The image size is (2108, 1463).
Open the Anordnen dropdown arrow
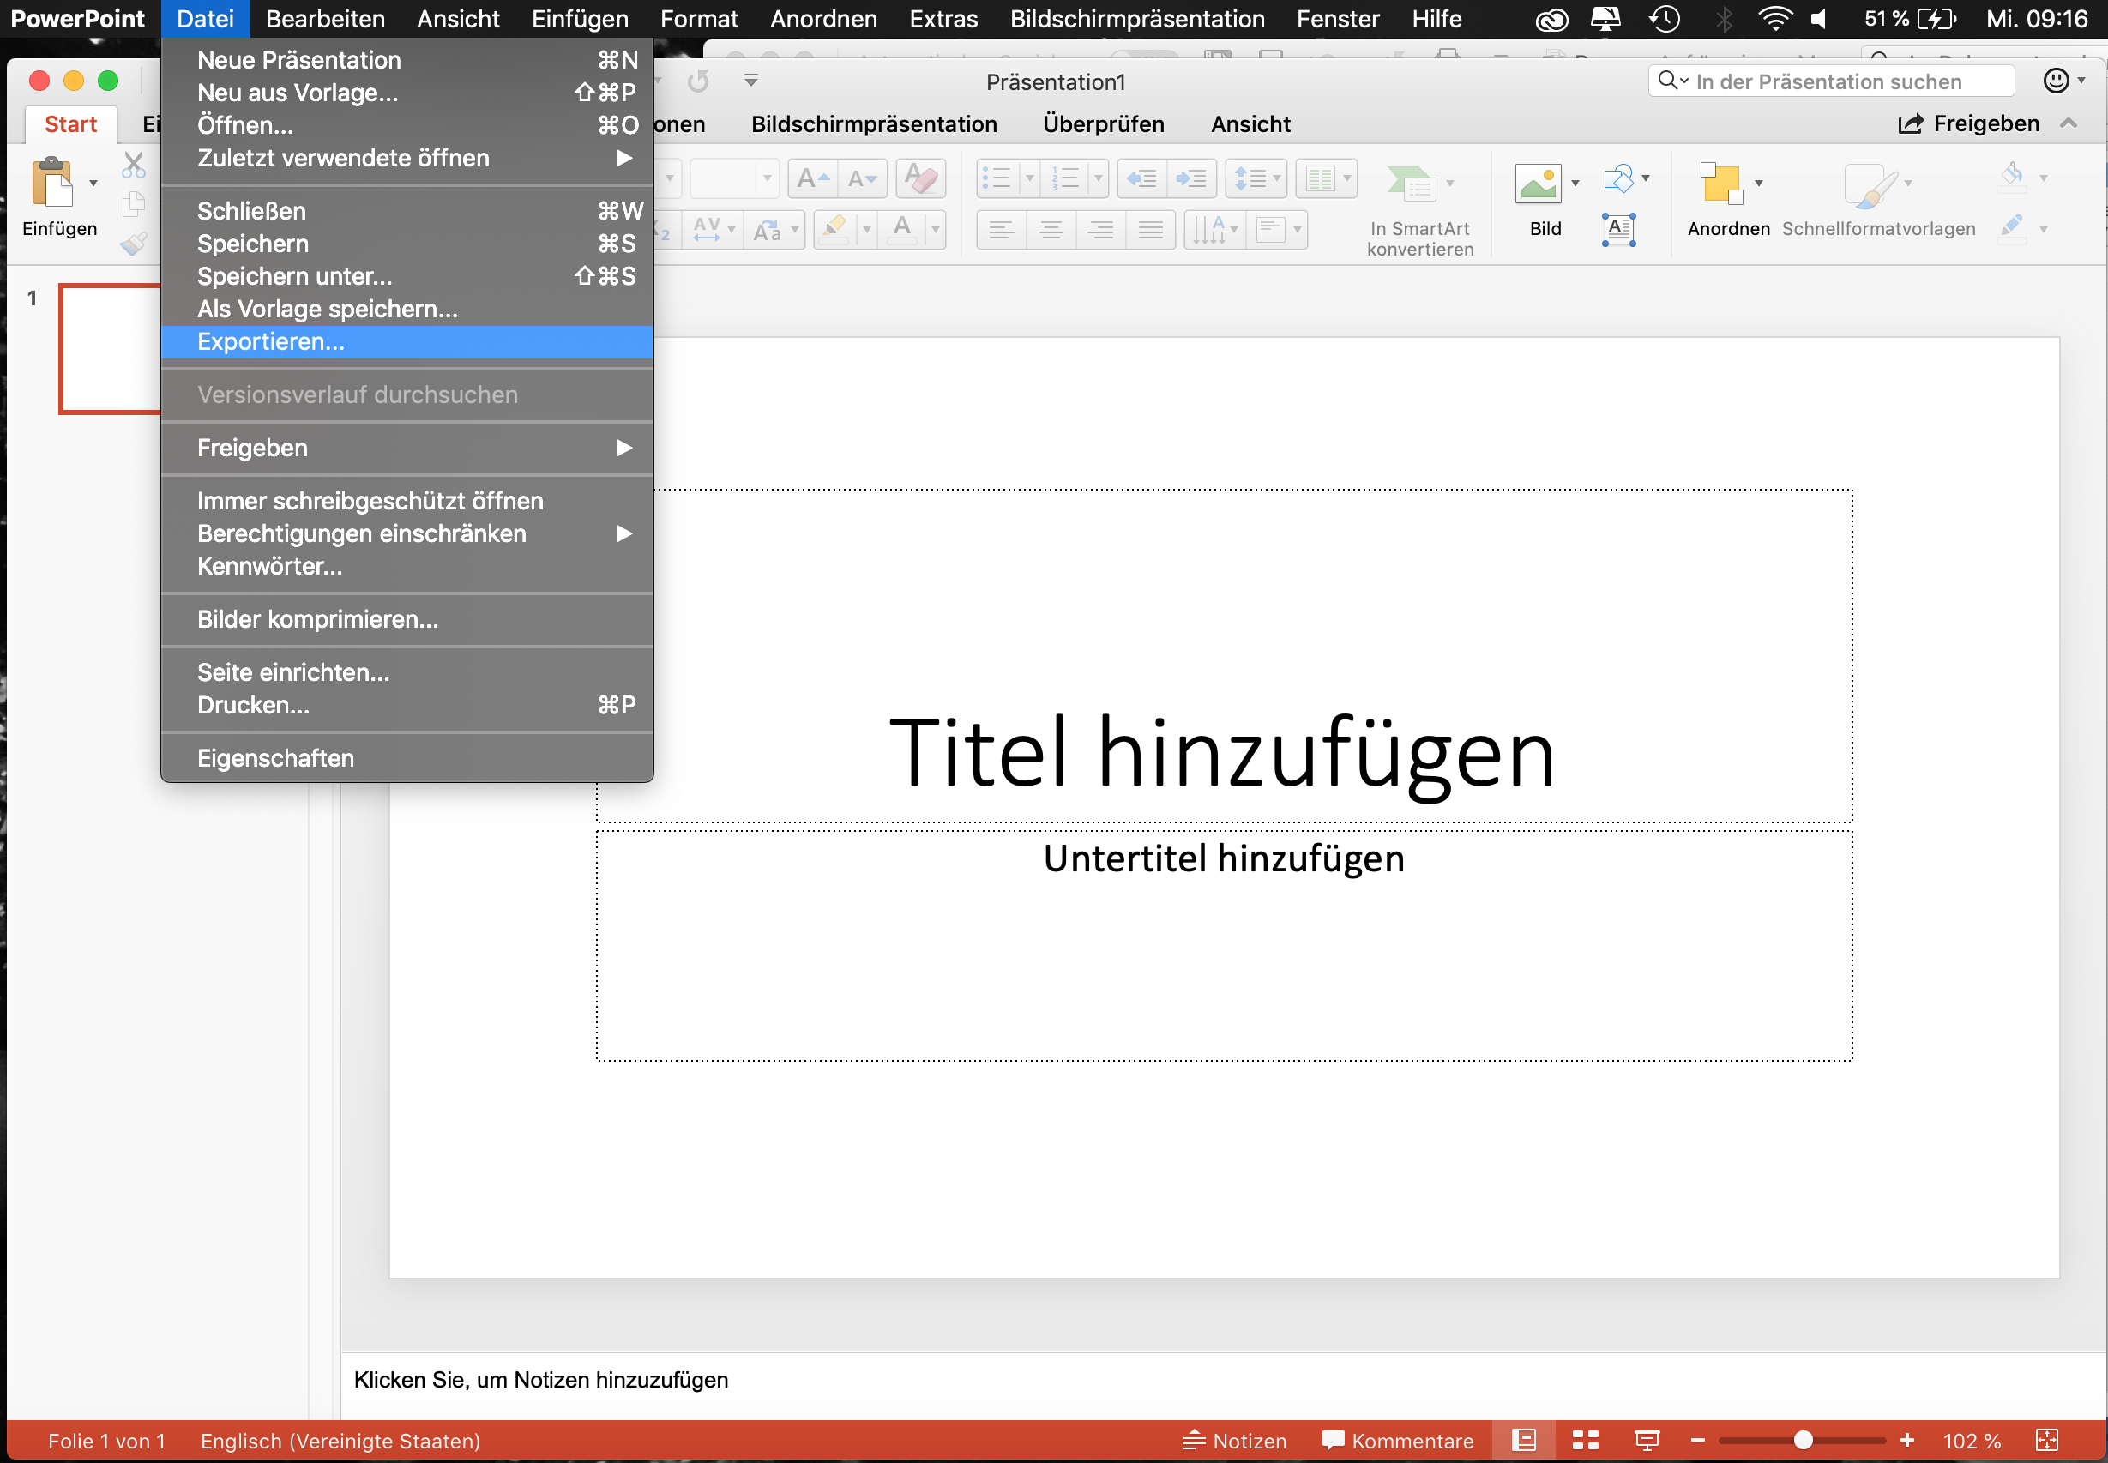click(1759, 184)
